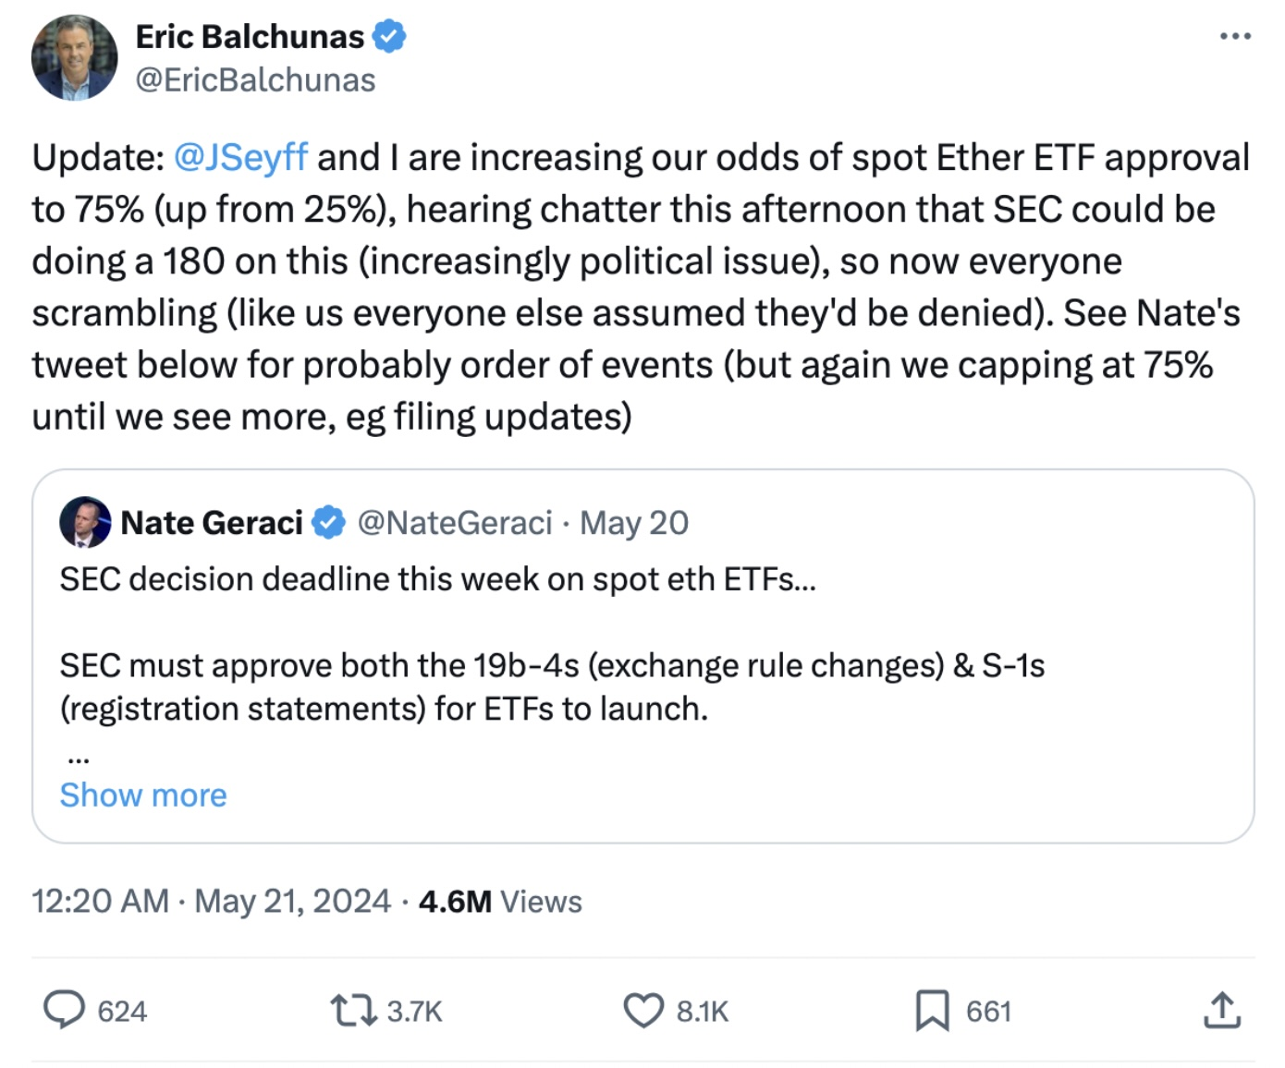Open the @NateGeraci handle in quote
This screenshot has height=1068, width=1285.
[x=455, y=523]
